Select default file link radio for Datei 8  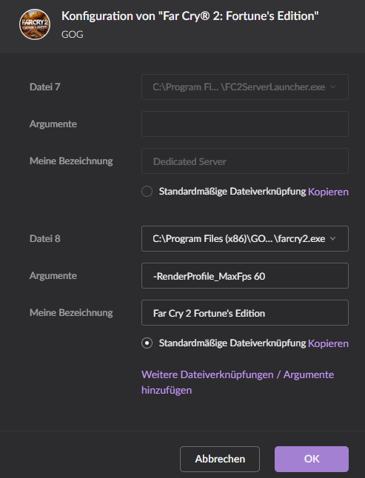(147, 343)
